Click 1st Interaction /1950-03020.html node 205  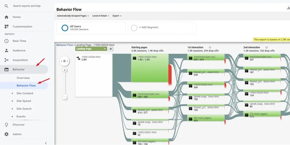206,85
